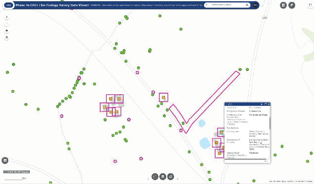
Task: Open the attribute table button bottom-left
Action: pos(5,160)
